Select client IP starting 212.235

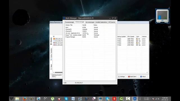pyautogui.click(x=59, y=41)
